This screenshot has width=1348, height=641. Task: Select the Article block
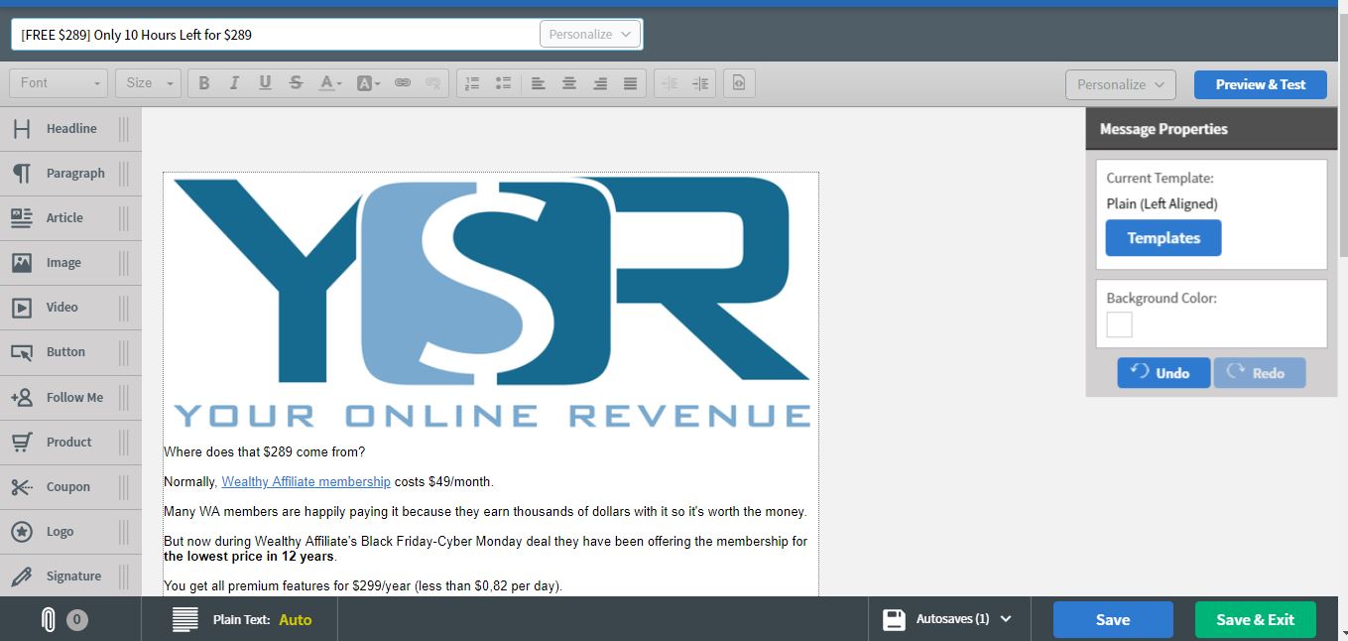70,218
